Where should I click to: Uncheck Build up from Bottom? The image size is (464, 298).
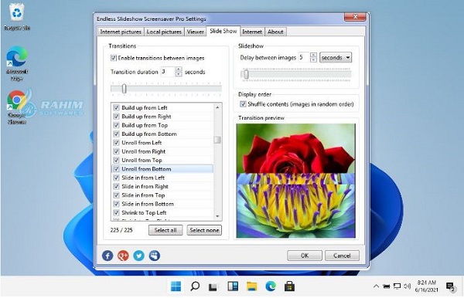116,134
